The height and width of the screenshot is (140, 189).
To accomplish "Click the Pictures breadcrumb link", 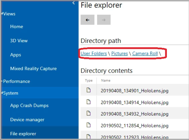I will click(x=120, y=54).
